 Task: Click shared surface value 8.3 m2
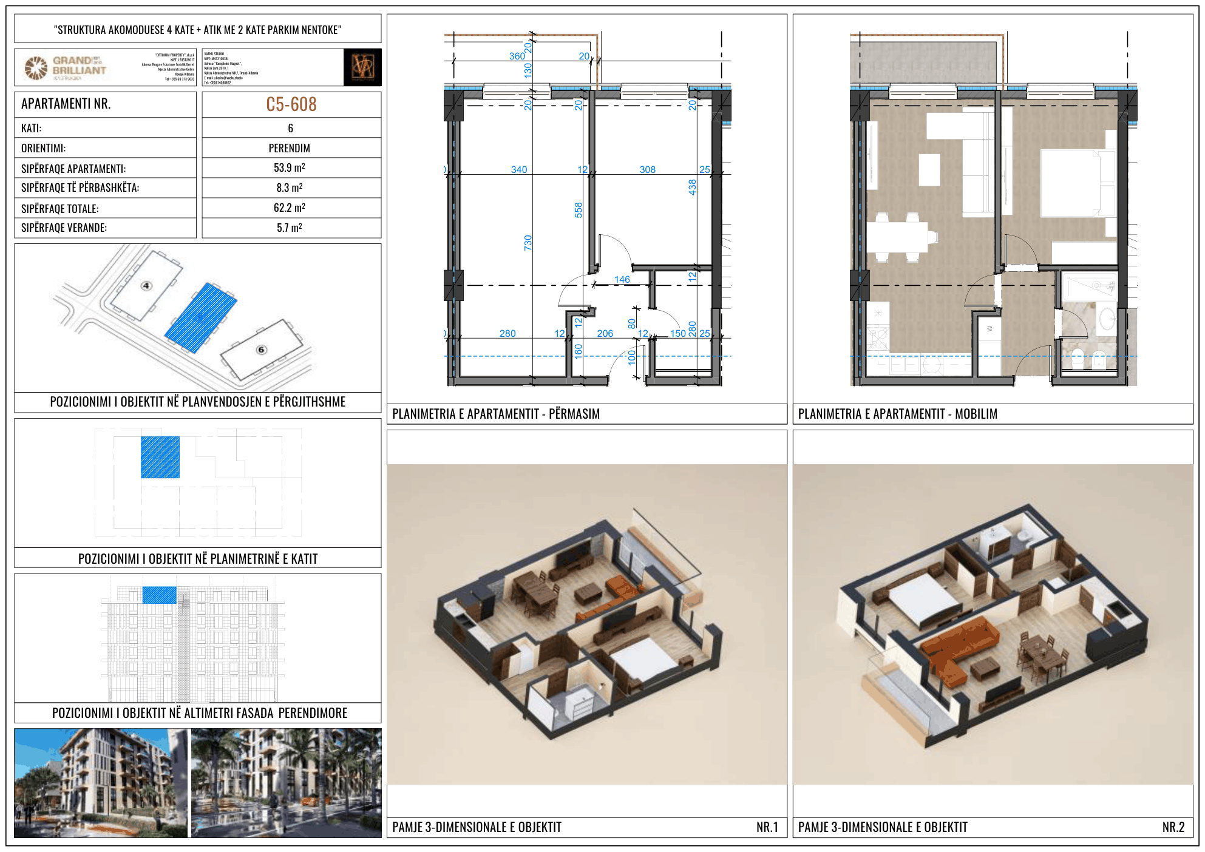tap(290, 188)
